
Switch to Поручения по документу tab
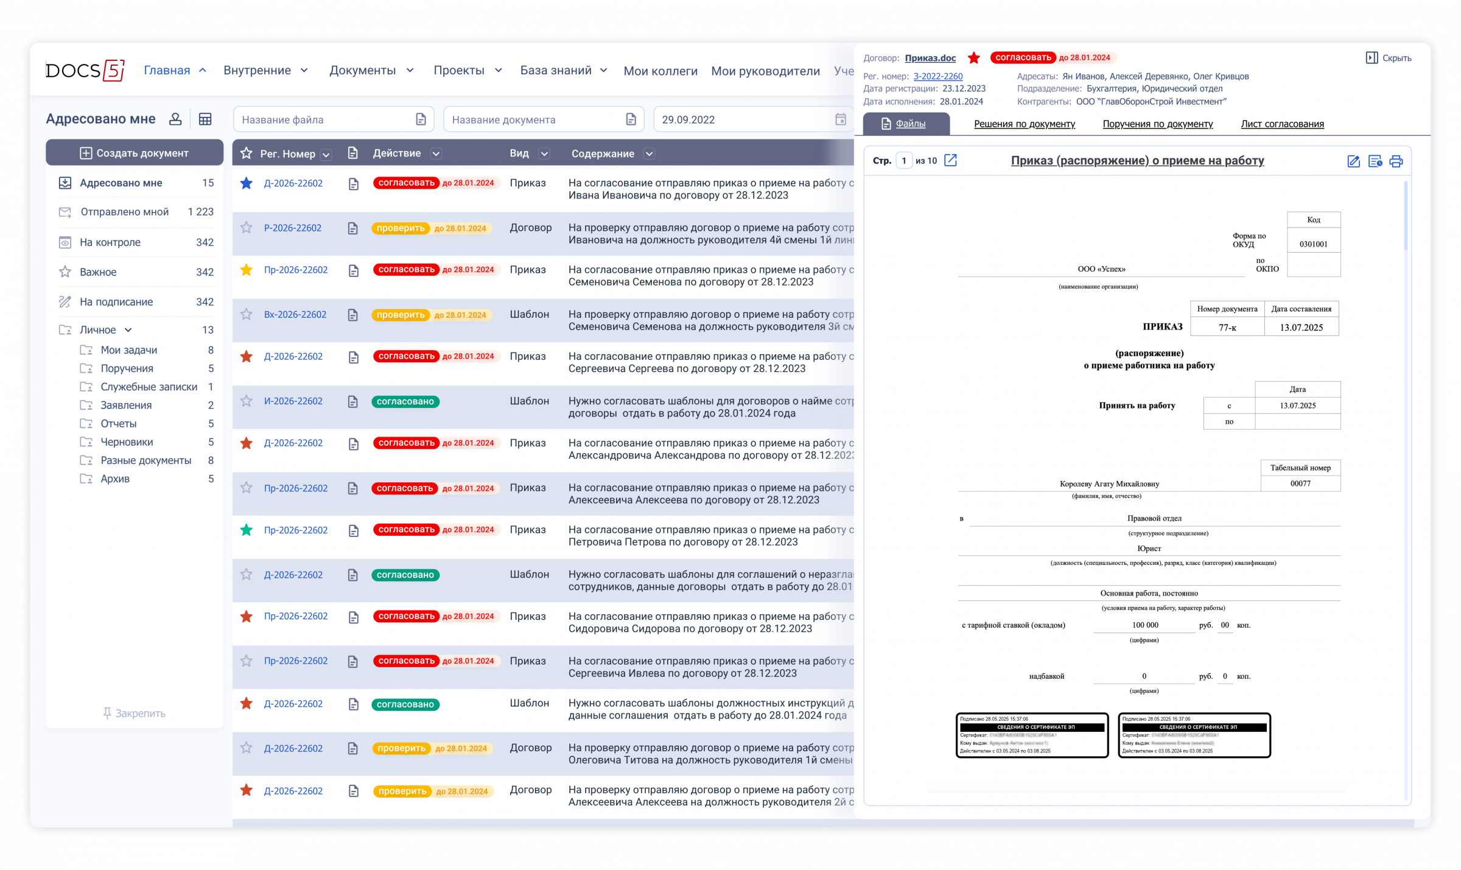[x=1157, y=124]
